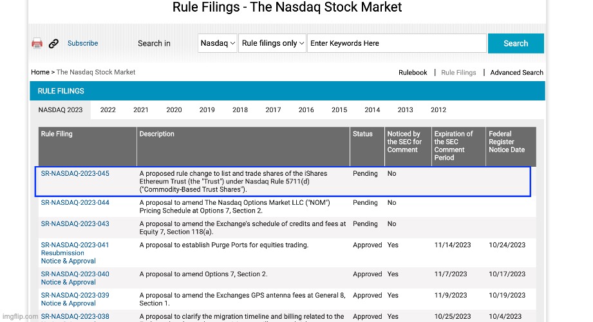Switch to the 2021 tab
Viewport: 593px width, 322px height.
click(141, 109)
